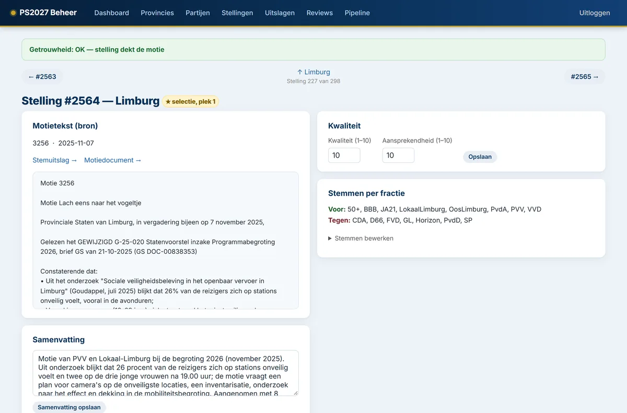Navigate to Stellingen

[x=237, y=13]
